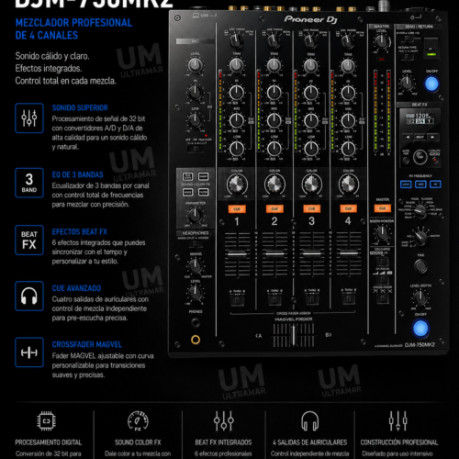Flip channel 1 crossfader assign switch
The image size is (459, 459).
coord(237,300)
